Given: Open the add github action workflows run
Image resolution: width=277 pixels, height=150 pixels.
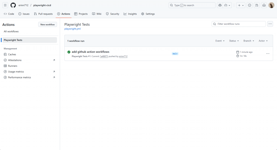Looking at the screenshot, I should pos(90,52).
